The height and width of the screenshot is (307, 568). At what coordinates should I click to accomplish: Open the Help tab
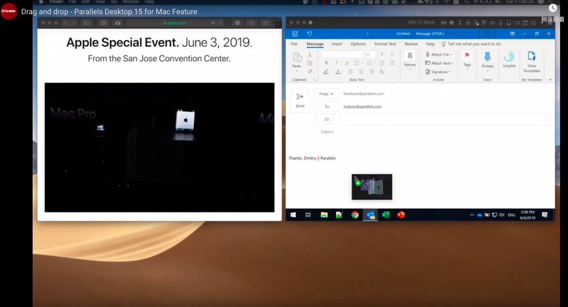[x=430, y=44]
